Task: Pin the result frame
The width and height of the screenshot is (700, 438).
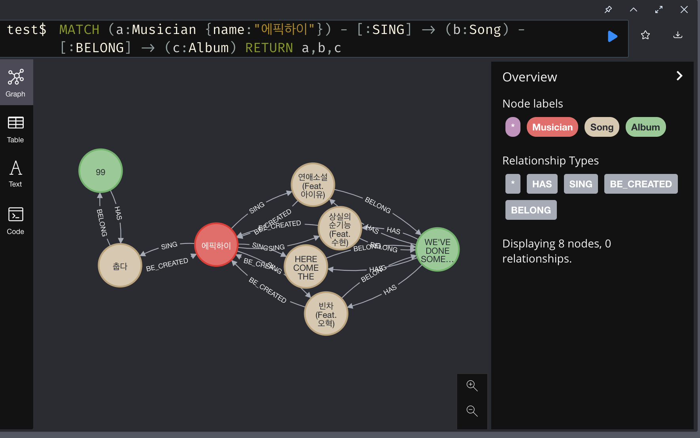Action: coord(608,9)
